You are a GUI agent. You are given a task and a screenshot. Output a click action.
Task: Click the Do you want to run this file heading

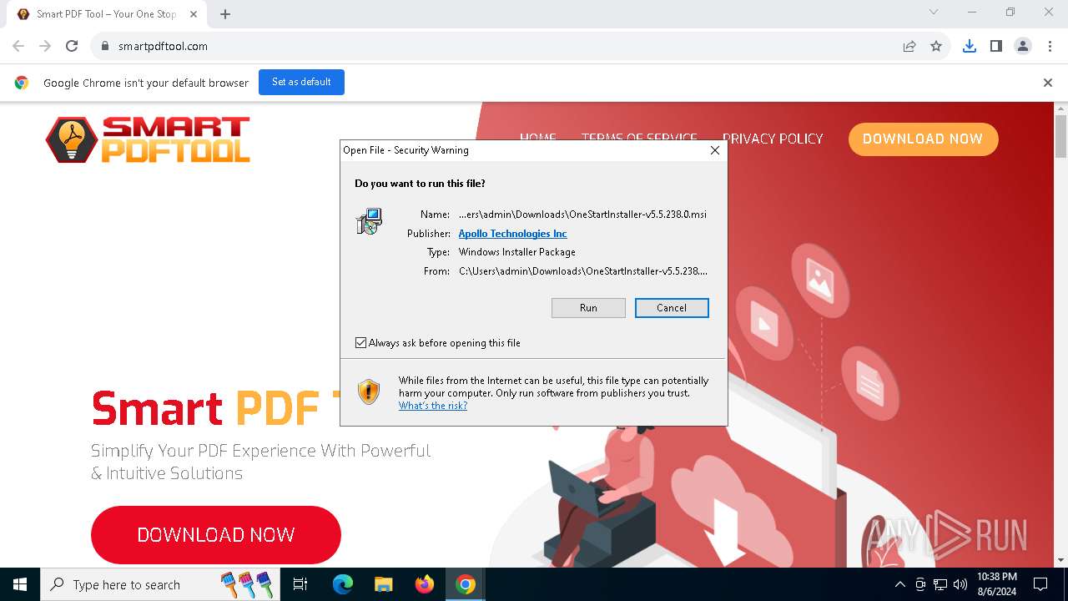[x=420, y=184]
